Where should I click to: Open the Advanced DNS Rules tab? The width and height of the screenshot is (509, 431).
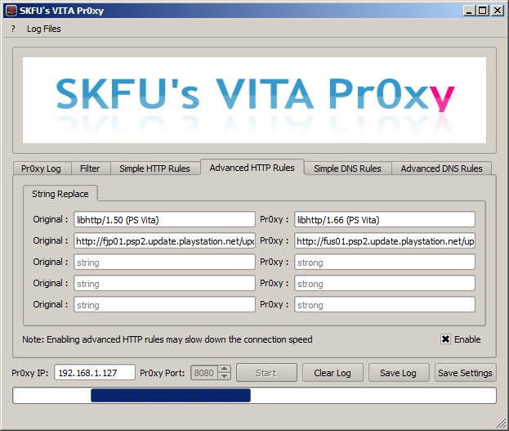pos(441,168)
